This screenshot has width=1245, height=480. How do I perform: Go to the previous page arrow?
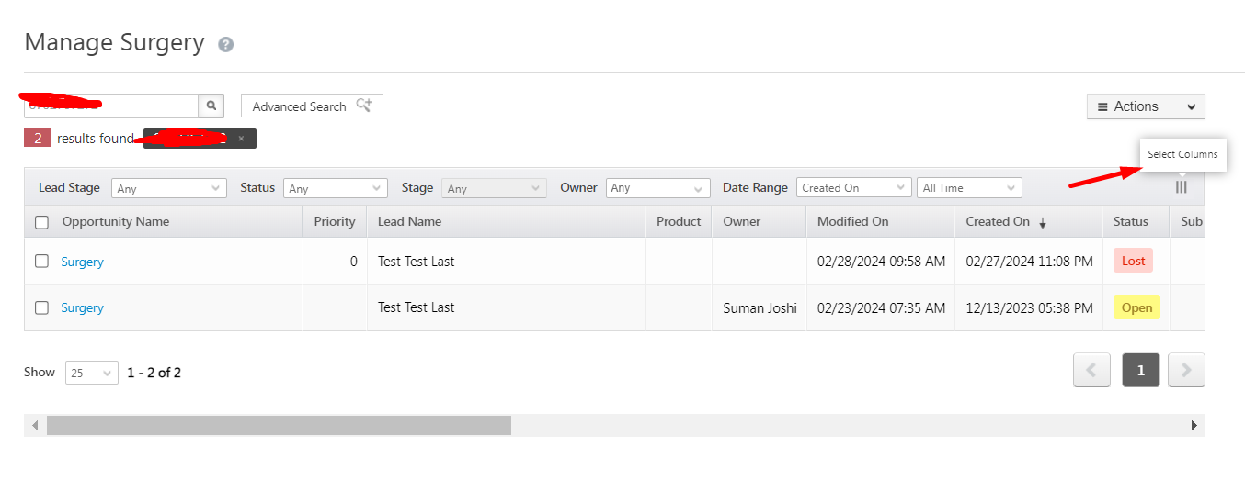tap(1091, 370)
